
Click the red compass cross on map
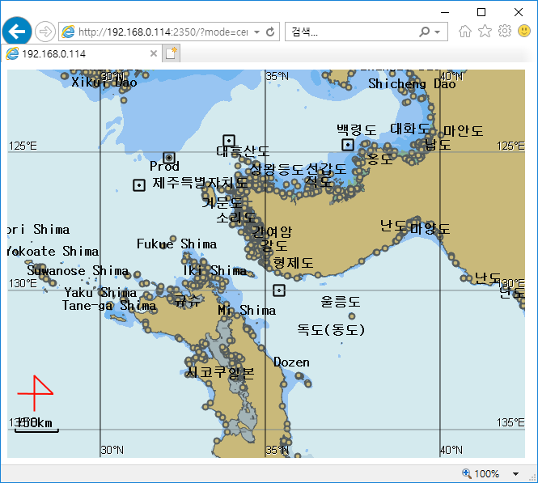[35, 393]
